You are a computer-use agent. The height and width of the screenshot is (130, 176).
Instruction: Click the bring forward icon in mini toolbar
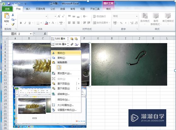pos(72,39)
